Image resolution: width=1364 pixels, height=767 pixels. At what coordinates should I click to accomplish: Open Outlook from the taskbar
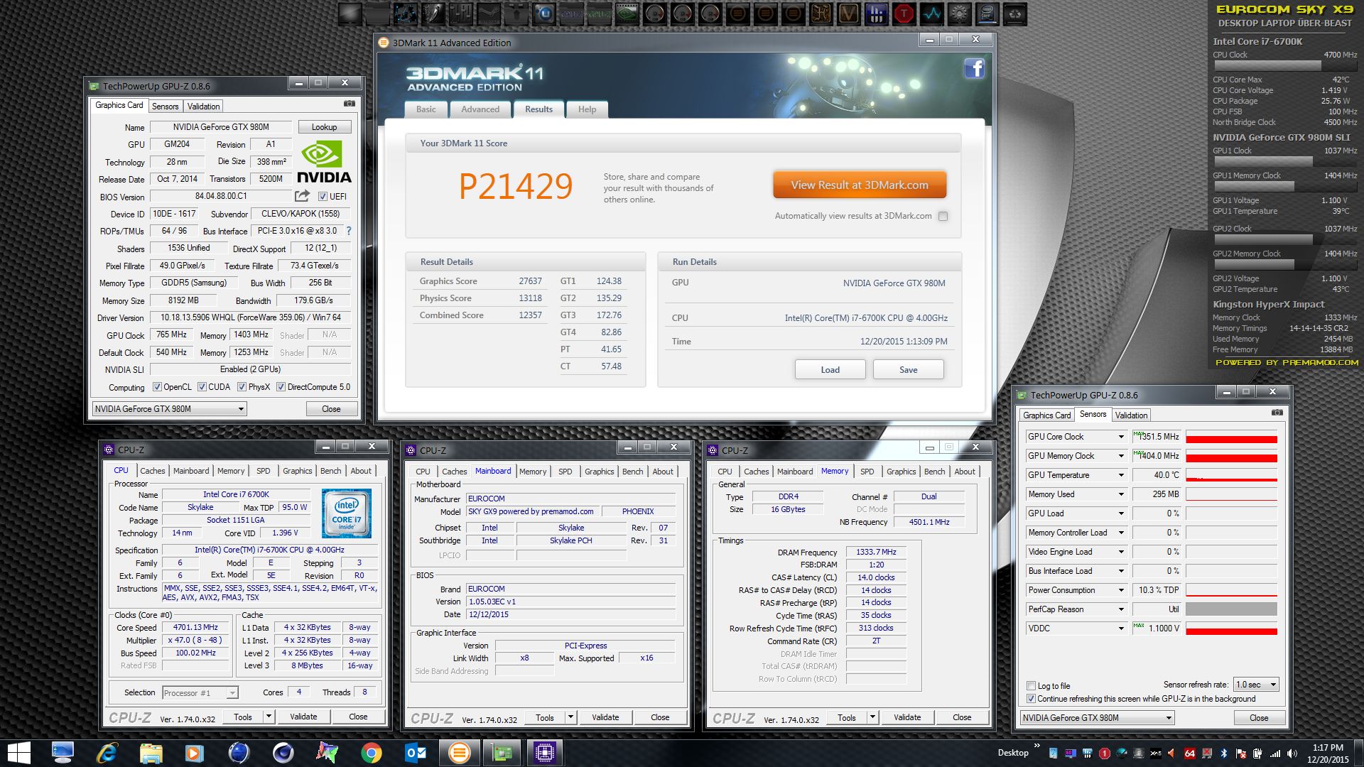[x=416, y=752]
